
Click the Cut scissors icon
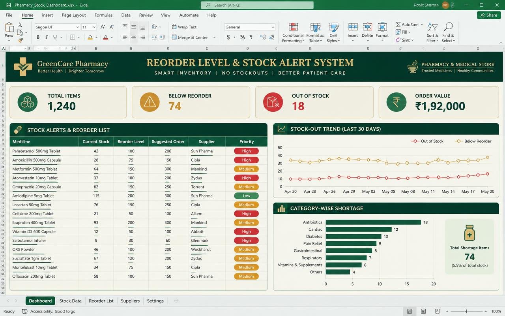tap(20, 25)
